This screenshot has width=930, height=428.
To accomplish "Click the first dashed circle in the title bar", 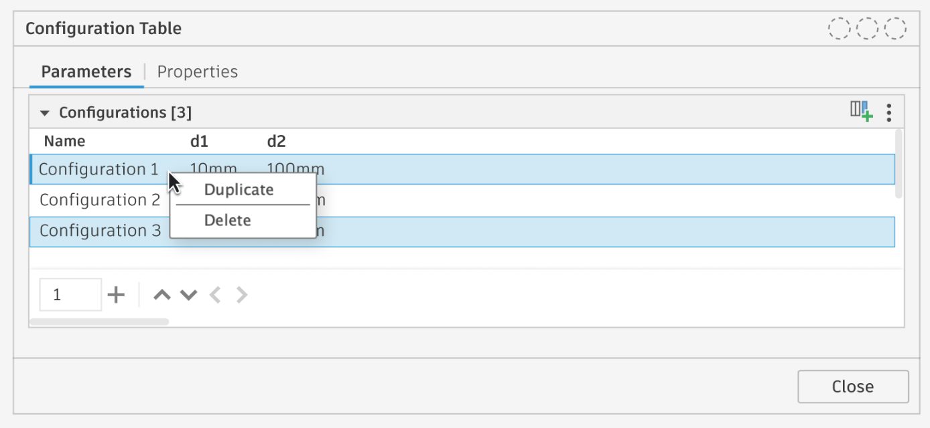I will pyautogui.click(x=838, y=28).
